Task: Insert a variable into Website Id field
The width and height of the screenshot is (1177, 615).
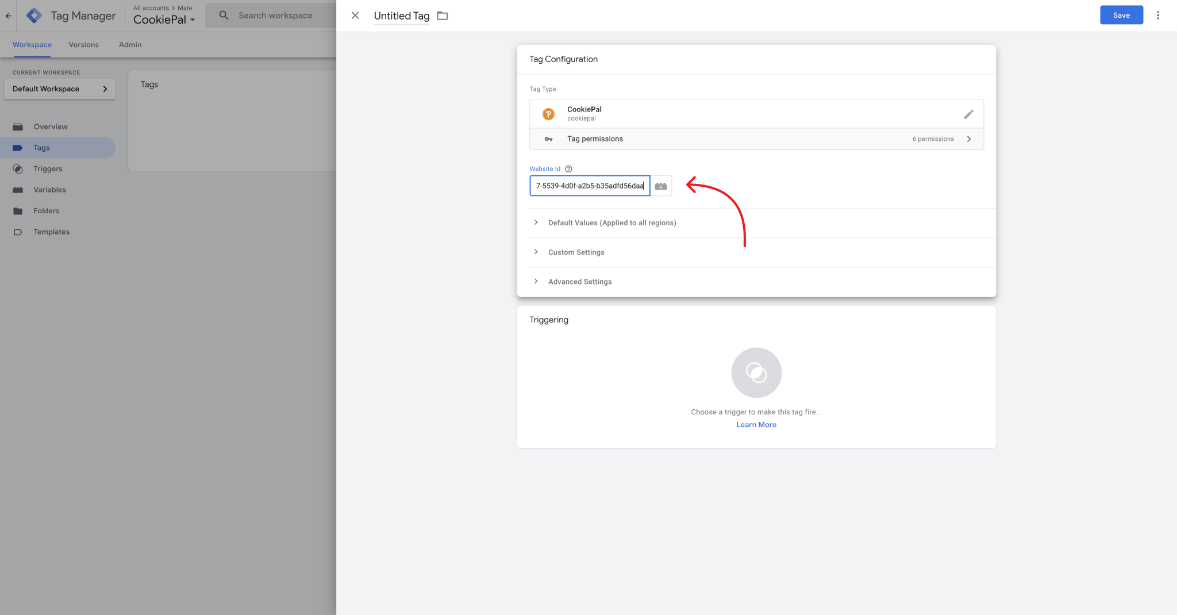Action: (x=661, y=186)
